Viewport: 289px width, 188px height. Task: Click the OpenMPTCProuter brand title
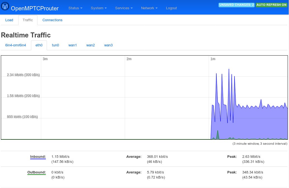tap(35, 8)
